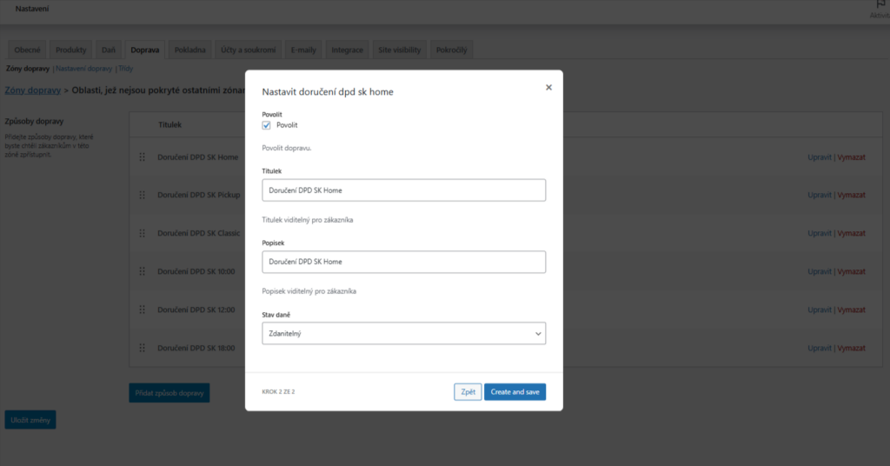Click Upravit for DPD SK 18:00 row
890x466 pixels.
[x=819, y=348]
